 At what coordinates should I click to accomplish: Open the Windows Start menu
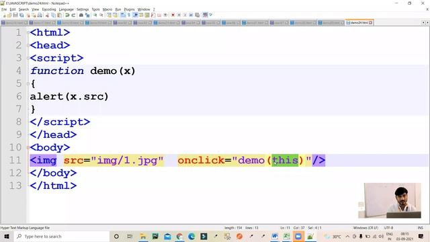pyautogui.click(x=7, y=236)
